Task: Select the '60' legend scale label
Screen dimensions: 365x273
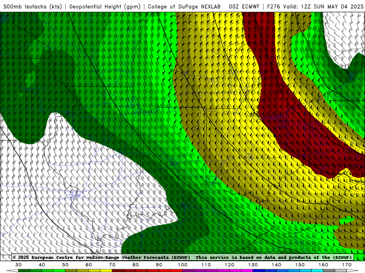Action: [89, 265]
